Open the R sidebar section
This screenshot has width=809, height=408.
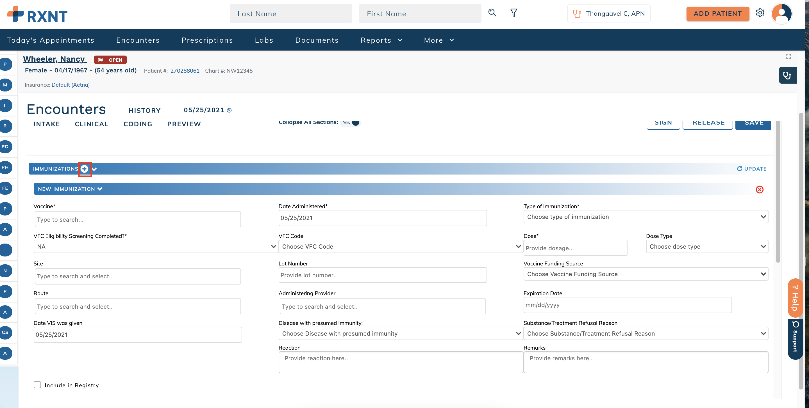click(x=5, y=126)
